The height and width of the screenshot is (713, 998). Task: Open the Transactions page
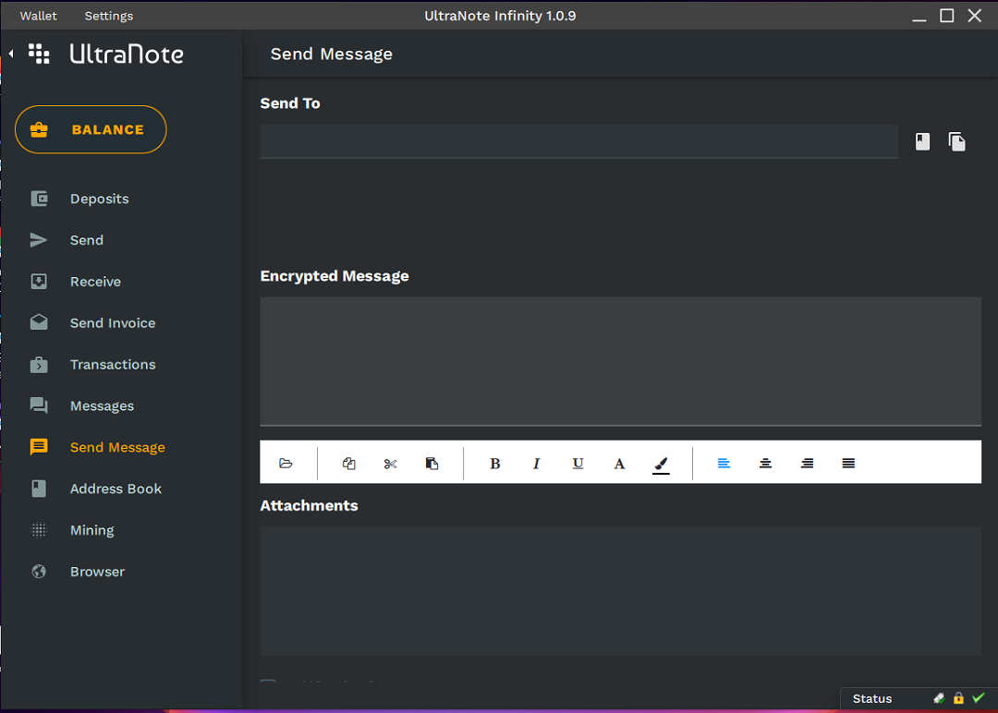click(x=113, y=365)
